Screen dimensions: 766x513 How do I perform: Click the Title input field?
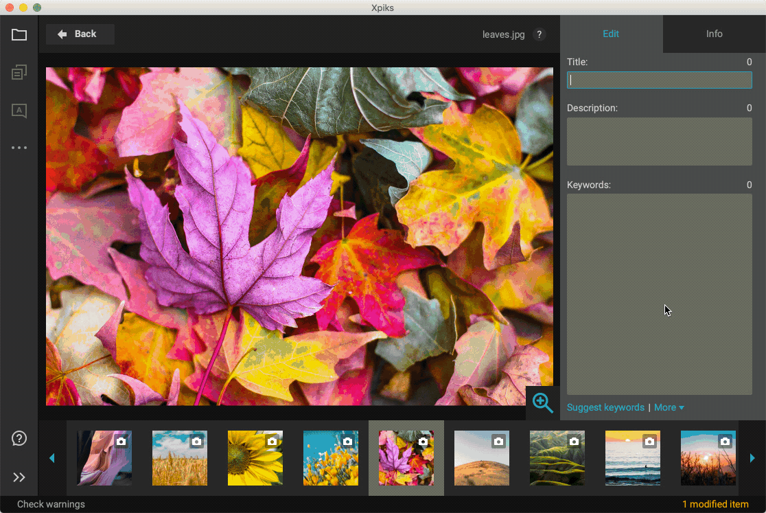click(x=659, y=80)
